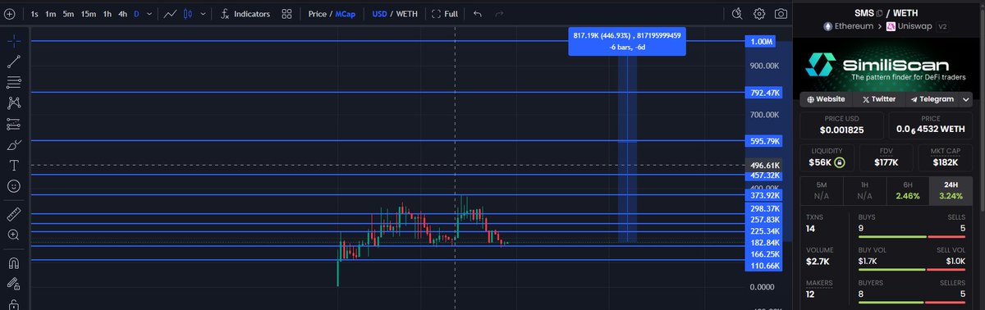Click the add symbol plus icon

point(9,14)
